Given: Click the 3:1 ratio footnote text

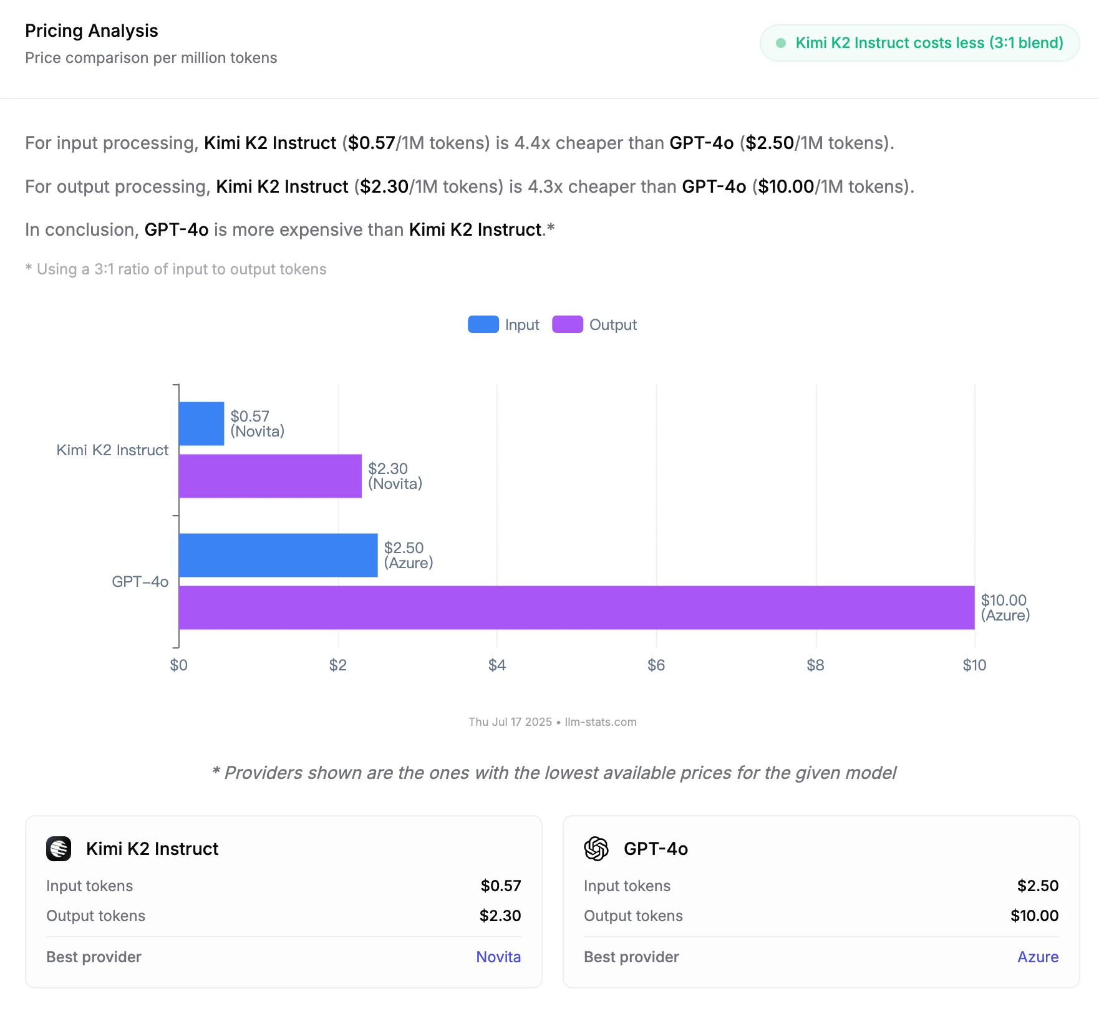Looking at the screenshot, I should pyautogui.click(x=176, y=269).
